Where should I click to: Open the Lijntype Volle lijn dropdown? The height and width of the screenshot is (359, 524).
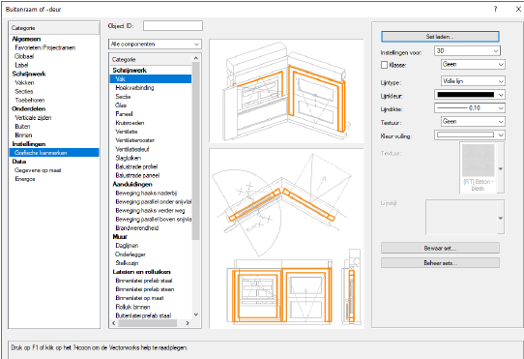pos(473,81)
